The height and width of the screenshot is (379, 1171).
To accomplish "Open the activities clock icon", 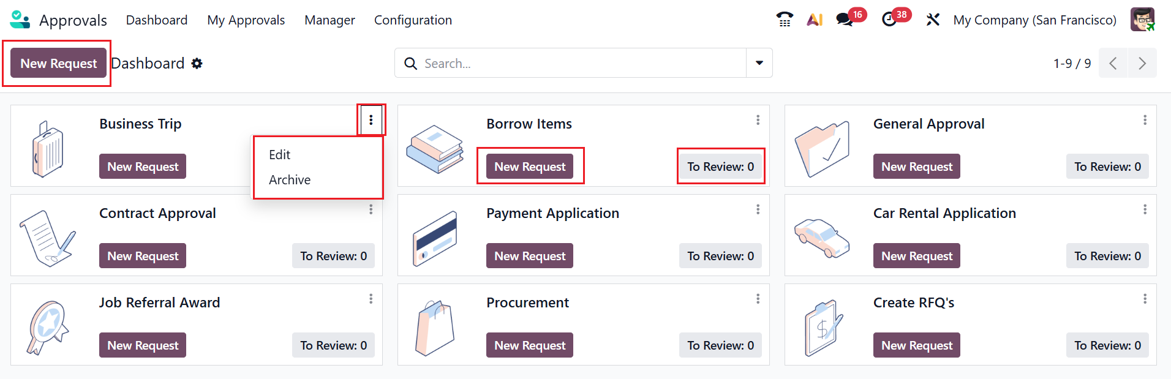I will 889,20.
